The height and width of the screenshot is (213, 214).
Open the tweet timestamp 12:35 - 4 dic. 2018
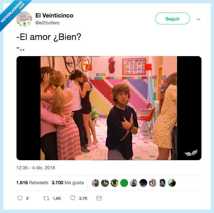(x=36, y=168)
